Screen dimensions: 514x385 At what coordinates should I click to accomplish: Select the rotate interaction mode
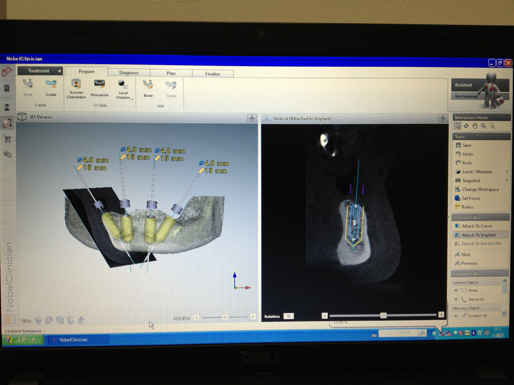[466, 126]
